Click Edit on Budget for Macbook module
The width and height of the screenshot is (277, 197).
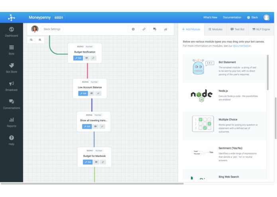(x=88, y=162)
